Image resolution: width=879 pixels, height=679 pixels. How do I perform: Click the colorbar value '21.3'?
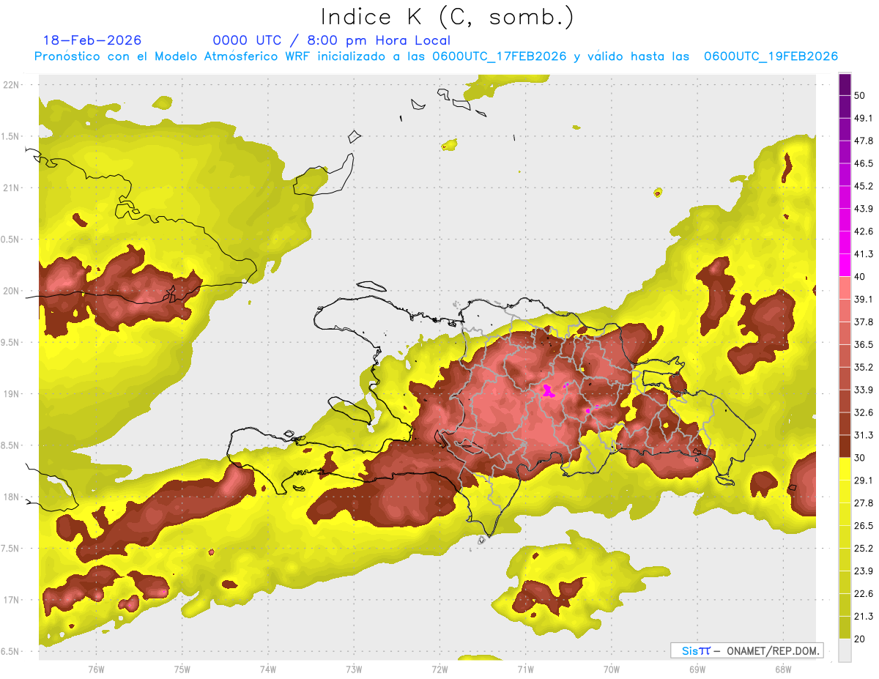click(863, 616)
